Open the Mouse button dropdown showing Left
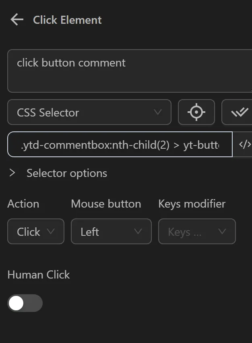Viewport: 252px width, 343px height. [111, 231]
